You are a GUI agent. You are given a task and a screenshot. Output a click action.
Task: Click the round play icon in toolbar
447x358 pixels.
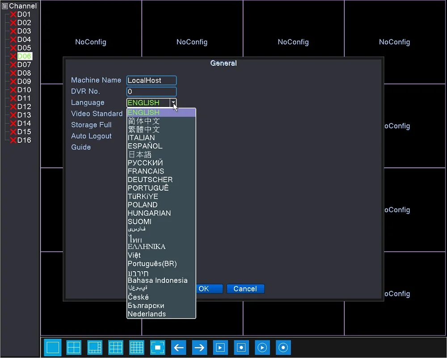pos(262,347)
